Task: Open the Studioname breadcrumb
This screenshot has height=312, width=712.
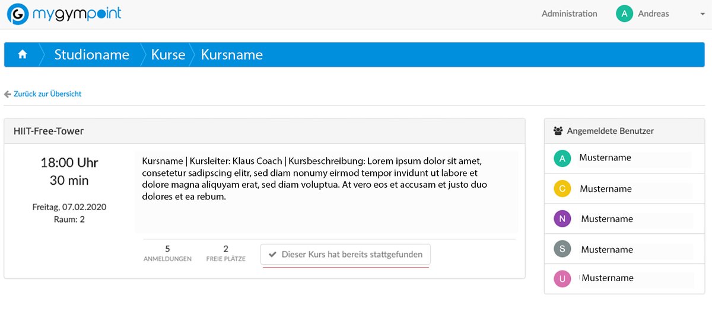Action: [x=91, y=55]
